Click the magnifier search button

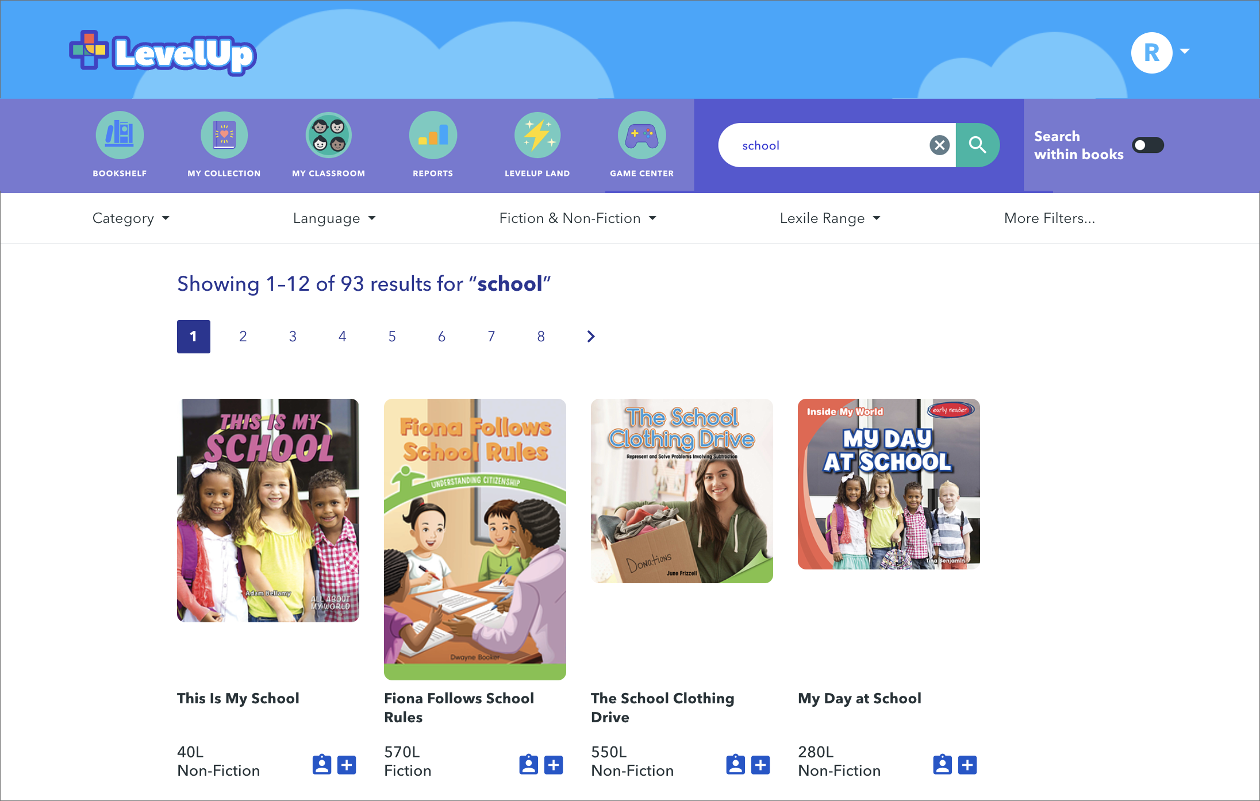[977, 145]
